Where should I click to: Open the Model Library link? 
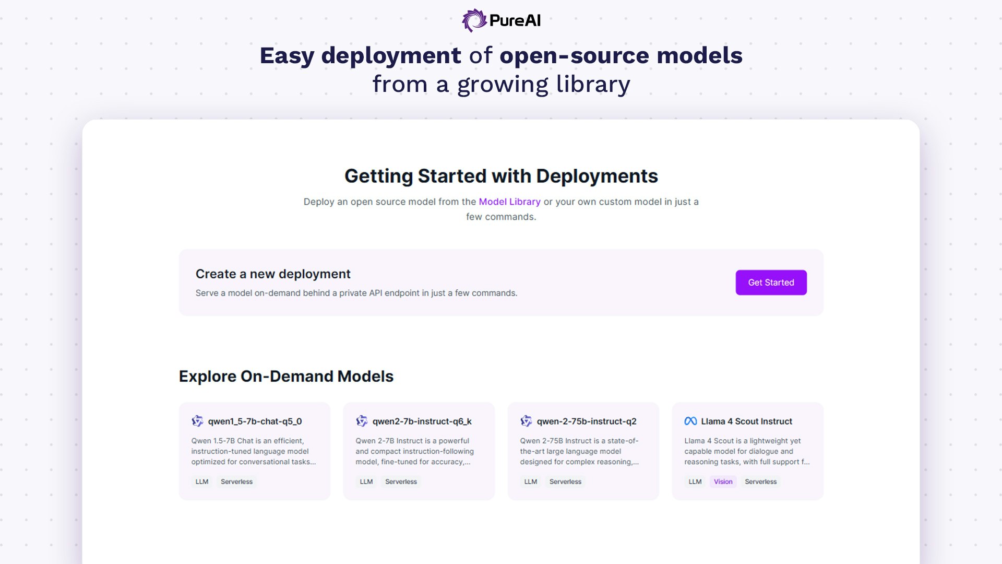tap(509, 202)
